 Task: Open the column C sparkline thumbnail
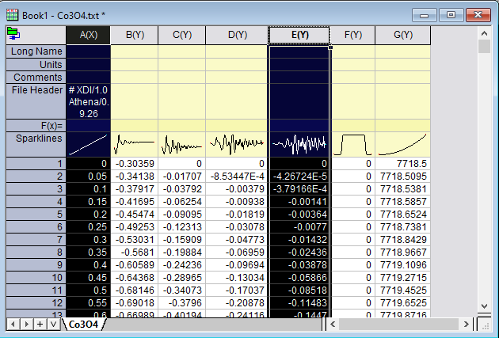182,145
